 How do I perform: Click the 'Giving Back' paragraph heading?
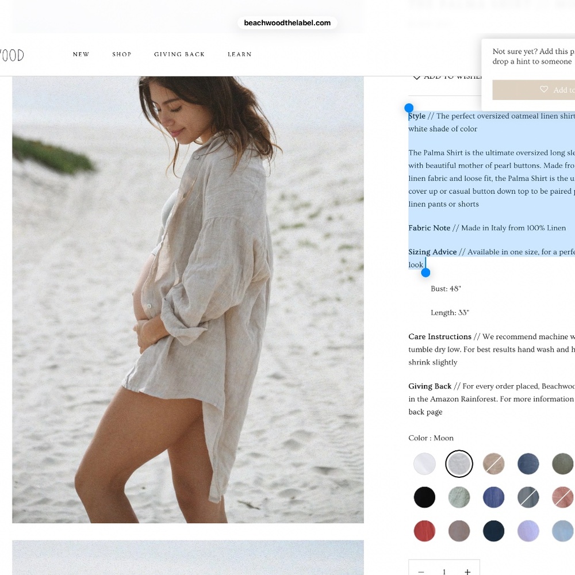point(430,386)
